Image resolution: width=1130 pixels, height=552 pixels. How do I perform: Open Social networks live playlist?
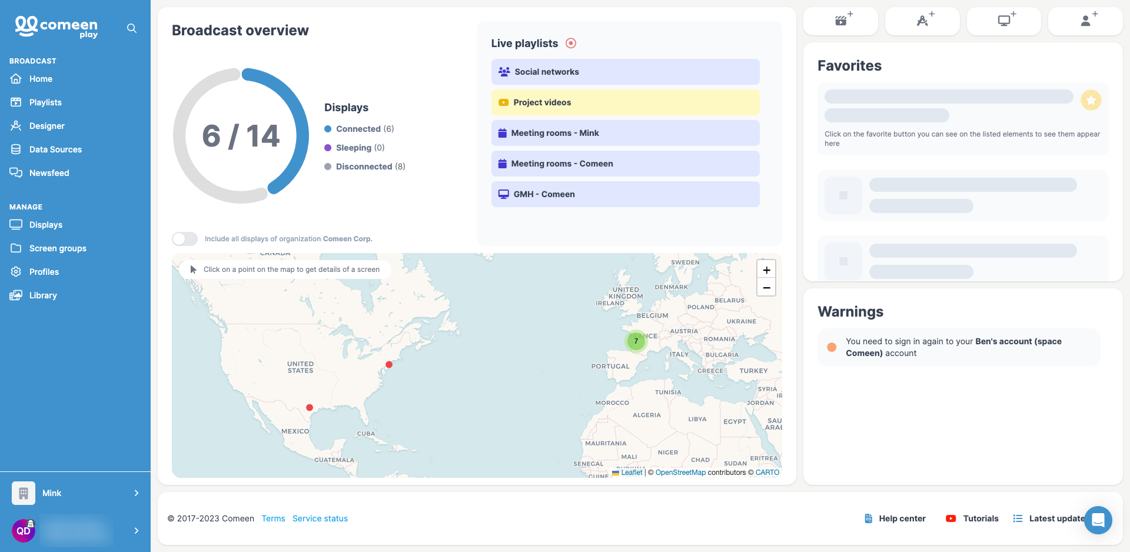(625, 72)
